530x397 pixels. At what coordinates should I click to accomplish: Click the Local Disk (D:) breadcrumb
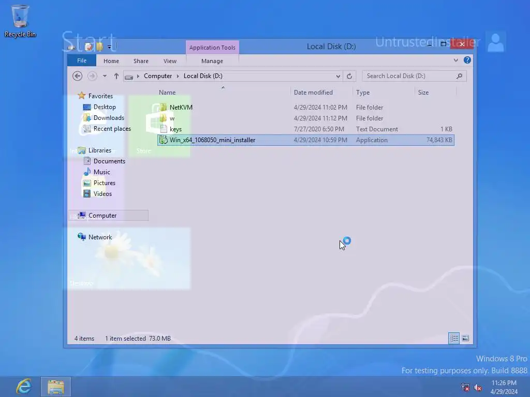(203, 76)
